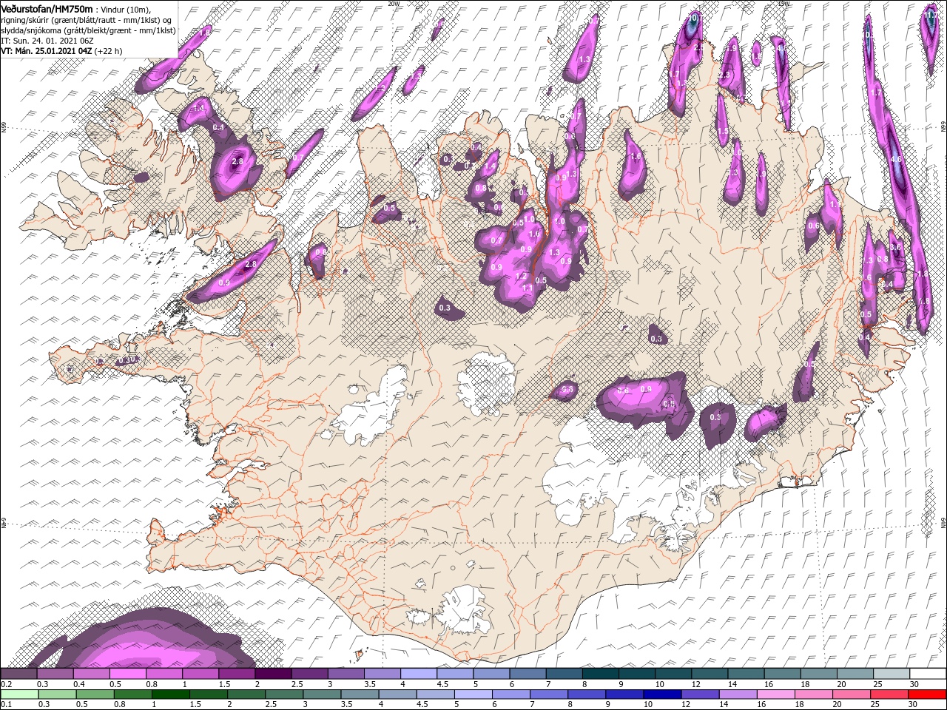Choose the violet 12–14 bottom-row swatch
Image resolution: width=947 pixels, height=710 pixels.
coord(699,694)
